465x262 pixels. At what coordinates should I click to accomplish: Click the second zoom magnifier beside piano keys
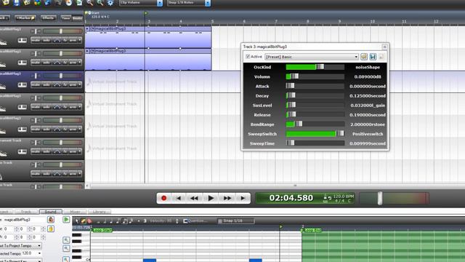tap(66, 248)
